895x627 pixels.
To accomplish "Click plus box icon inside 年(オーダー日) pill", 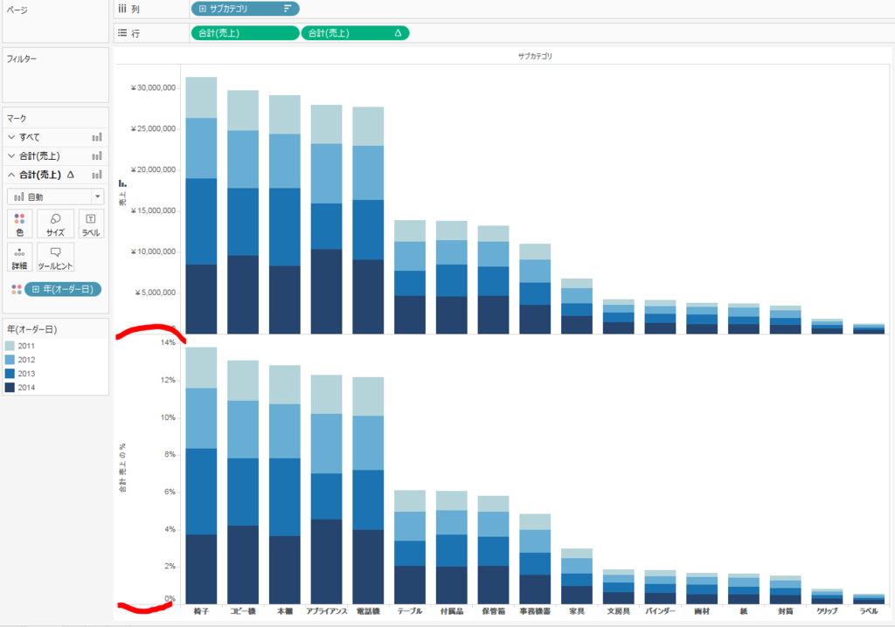I will click(x=35, y=289).
